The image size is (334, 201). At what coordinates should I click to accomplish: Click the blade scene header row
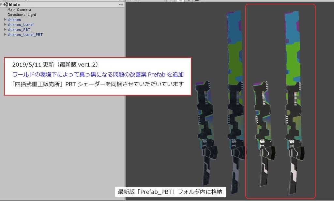(x=15, y=5)
